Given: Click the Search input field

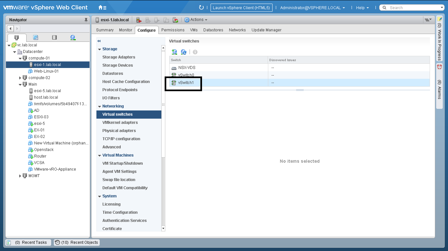Looking at the screenshot, I should coord(414,8).
